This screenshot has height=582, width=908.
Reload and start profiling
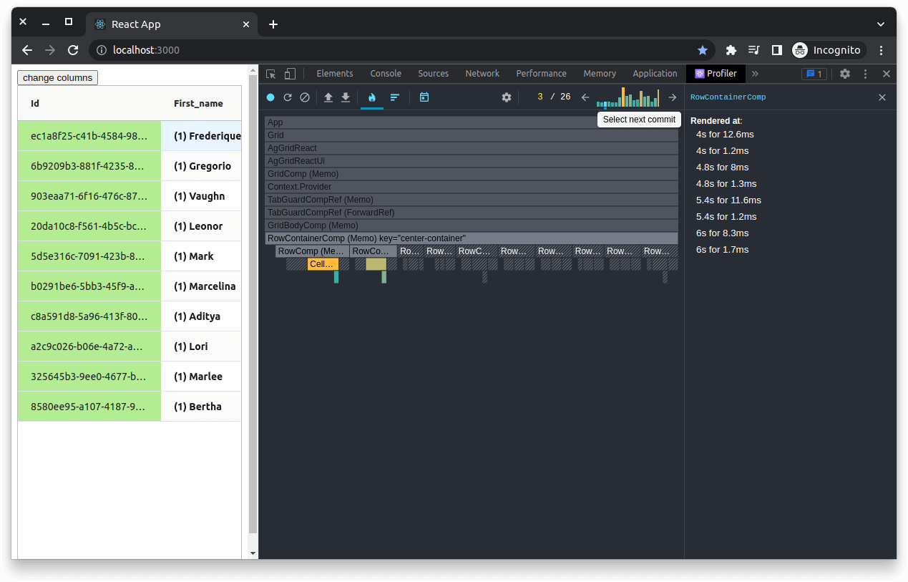[x=288, y=97]
